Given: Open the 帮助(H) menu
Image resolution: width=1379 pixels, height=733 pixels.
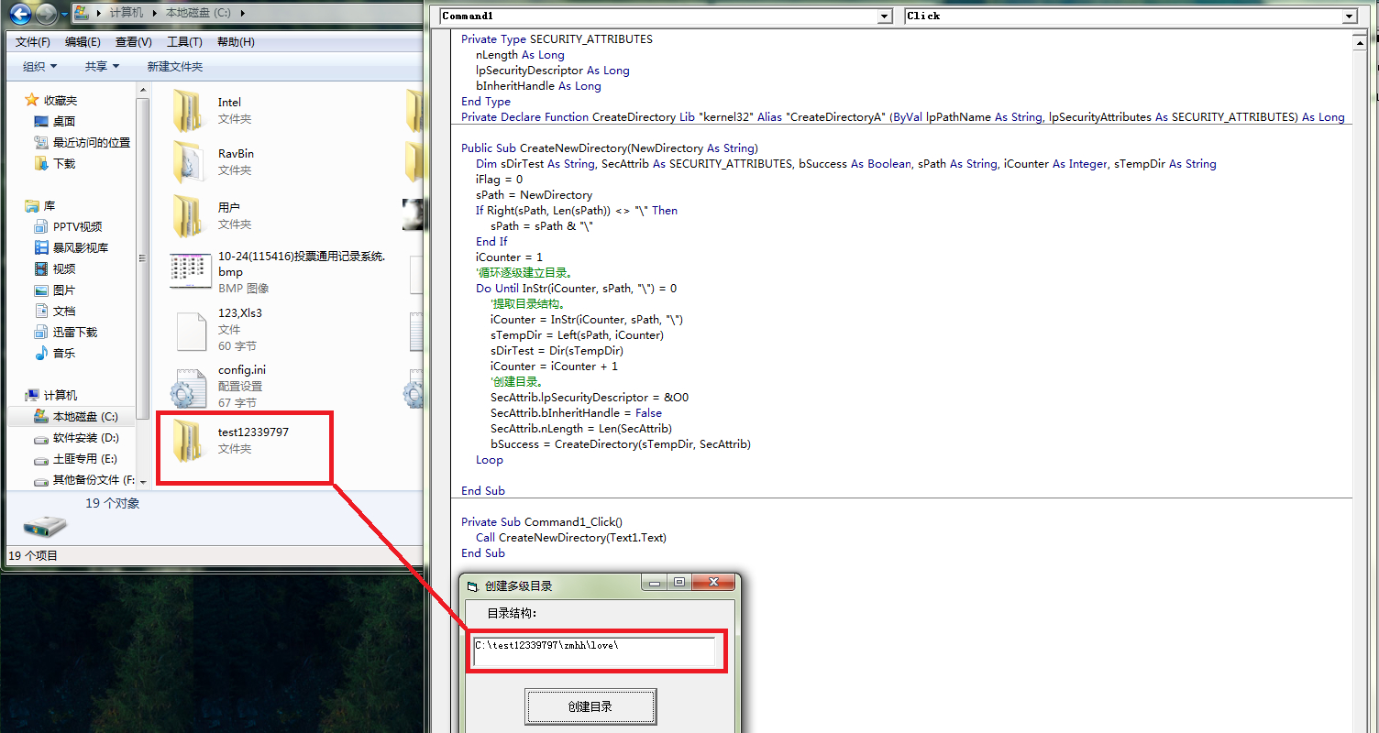Looking at the screenshot, I should tap(236, 42).
